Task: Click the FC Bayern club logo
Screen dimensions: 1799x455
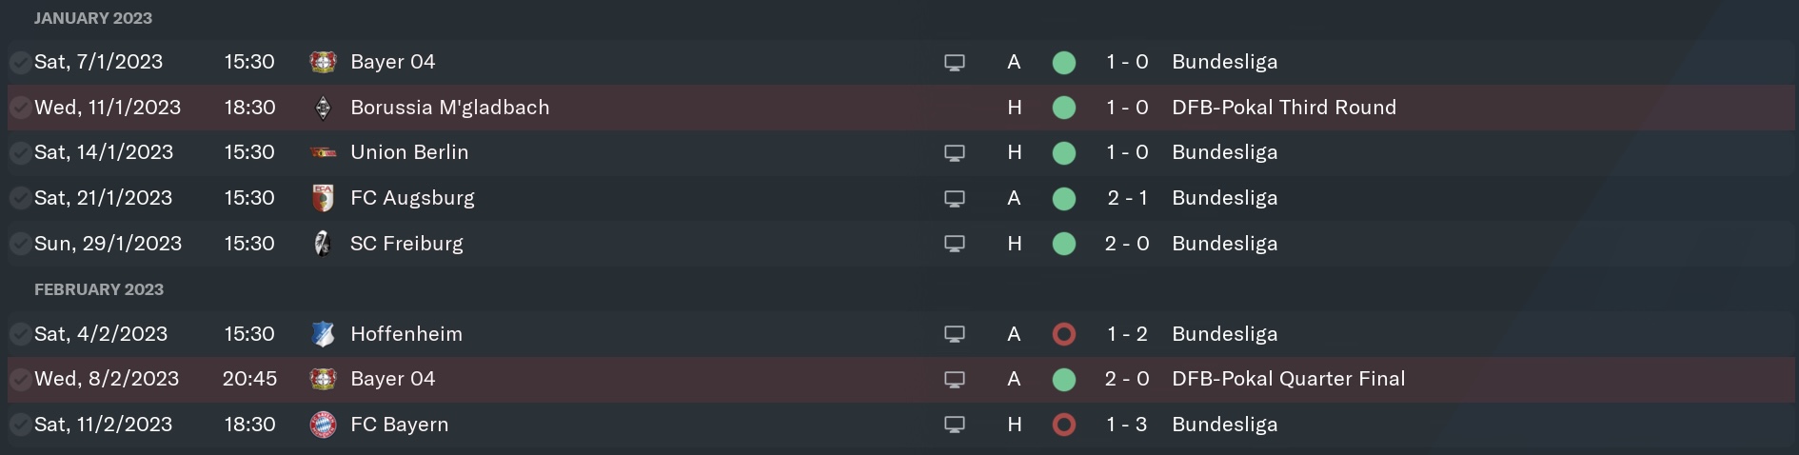Action: point(323,425)
